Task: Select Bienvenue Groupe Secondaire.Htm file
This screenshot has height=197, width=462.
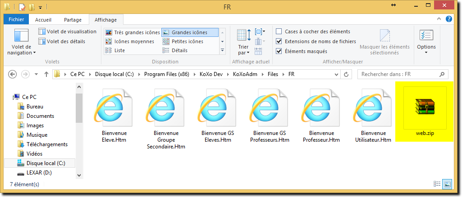Action: (x=166, y=118)
